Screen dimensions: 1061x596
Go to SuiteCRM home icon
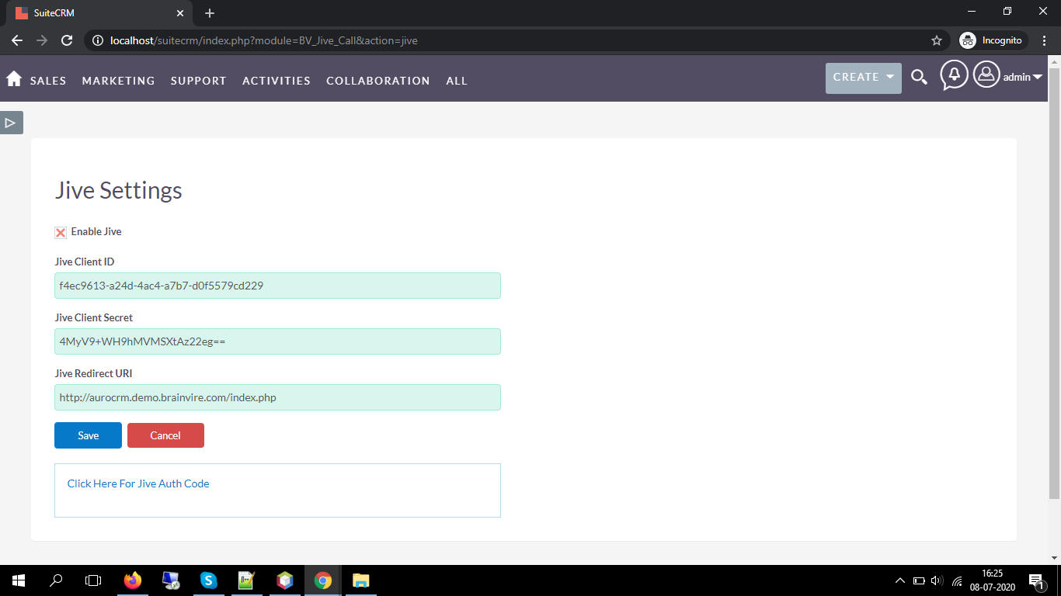(x=13, y=78)
